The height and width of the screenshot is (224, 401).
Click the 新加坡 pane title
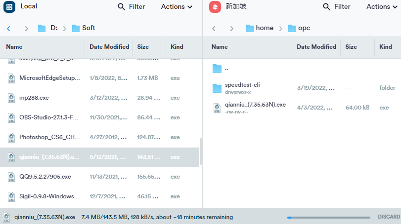(236, 6)
